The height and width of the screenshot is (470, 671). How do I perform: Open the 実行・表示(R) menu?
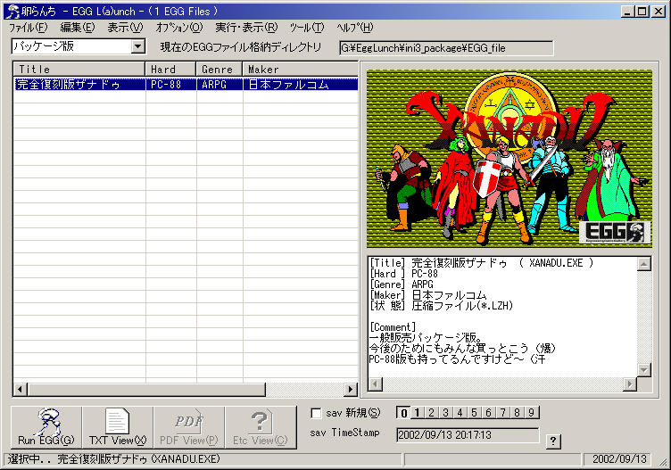(x=246, y=28)
